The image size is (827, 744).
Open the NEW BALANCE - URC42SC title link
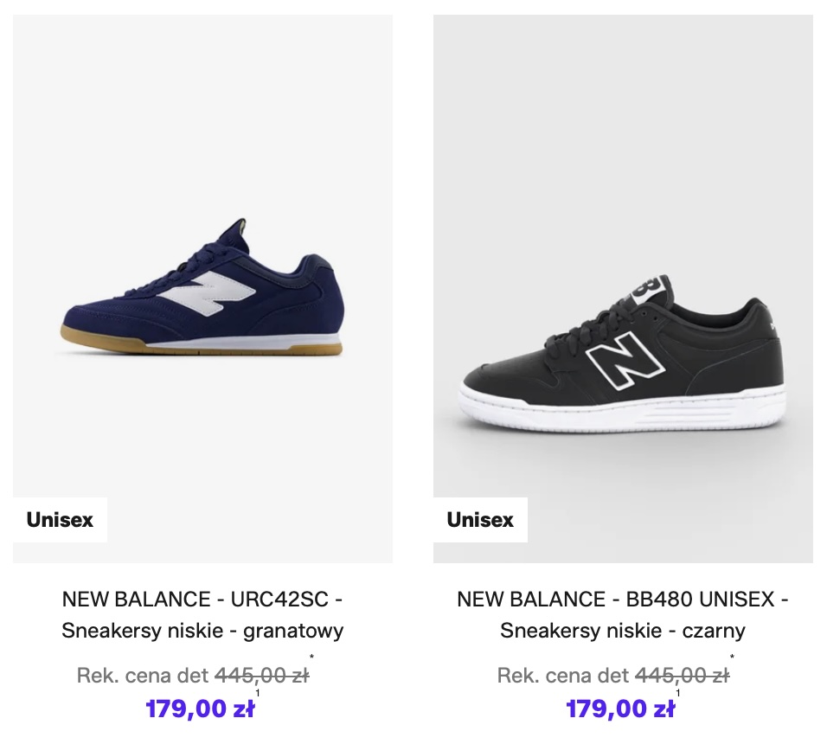tap(202, 600)
